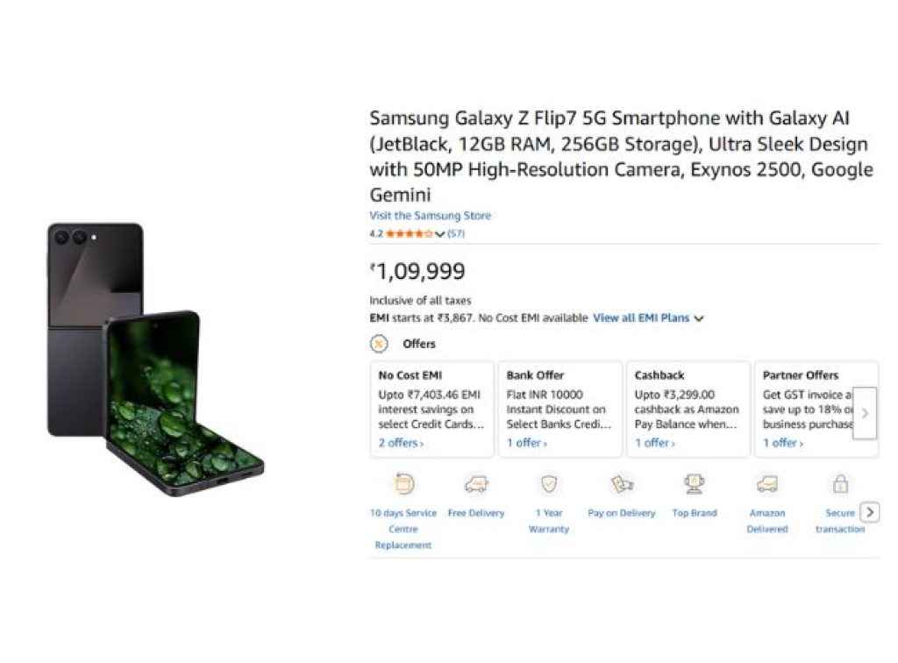
Task: Expand more offers using the right chevron
Action: pyautogui.click(x=865, y=410)
